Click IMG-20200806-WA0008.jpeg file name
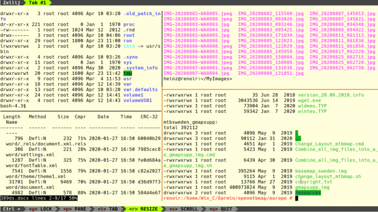Viewport: 378px width, 212px height. click(x=198, y=62)
